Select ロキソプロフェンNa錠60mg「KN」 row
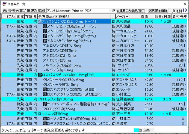Screen dimensions: 189x134 pos(94,119)
